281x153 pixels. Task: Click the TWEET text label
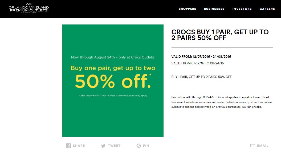114,146
